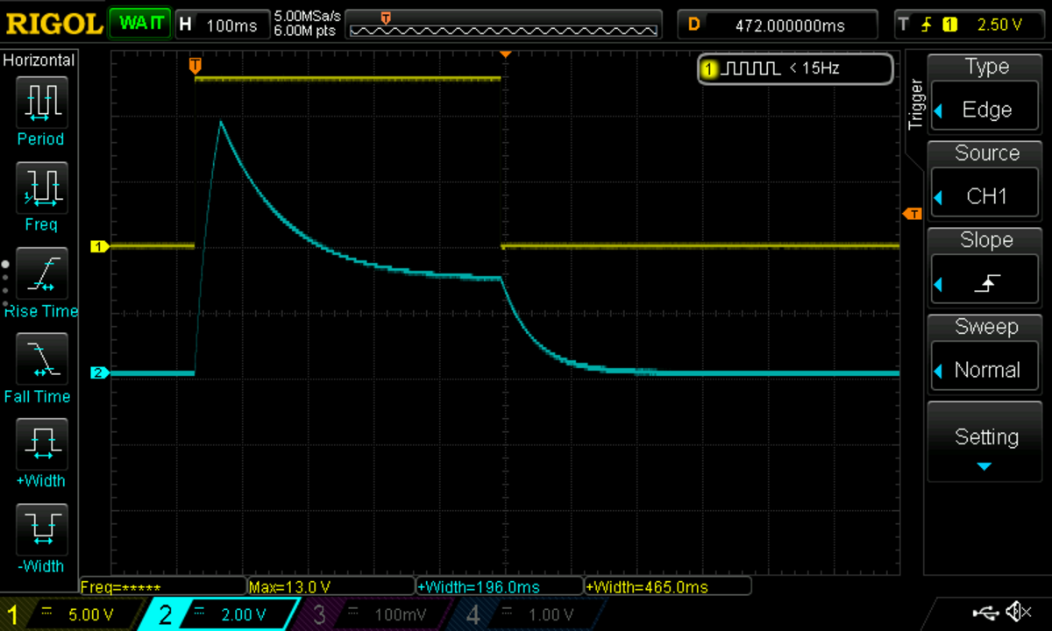This screenshot has height=631, width=1052.
Task: Click the Max=13.0 V measurement readout
Action: point(331,586)
